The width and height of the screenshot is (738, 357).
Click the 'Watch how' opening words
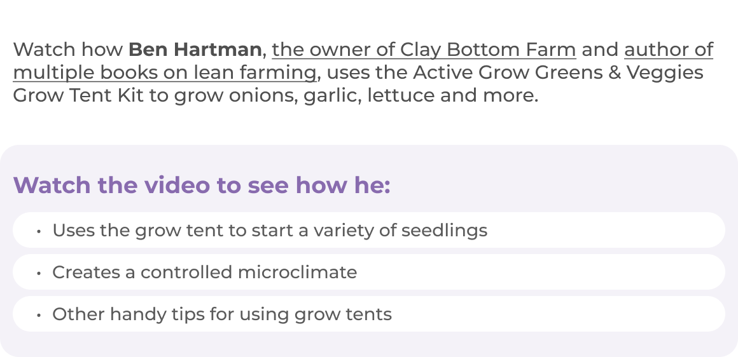68,50
